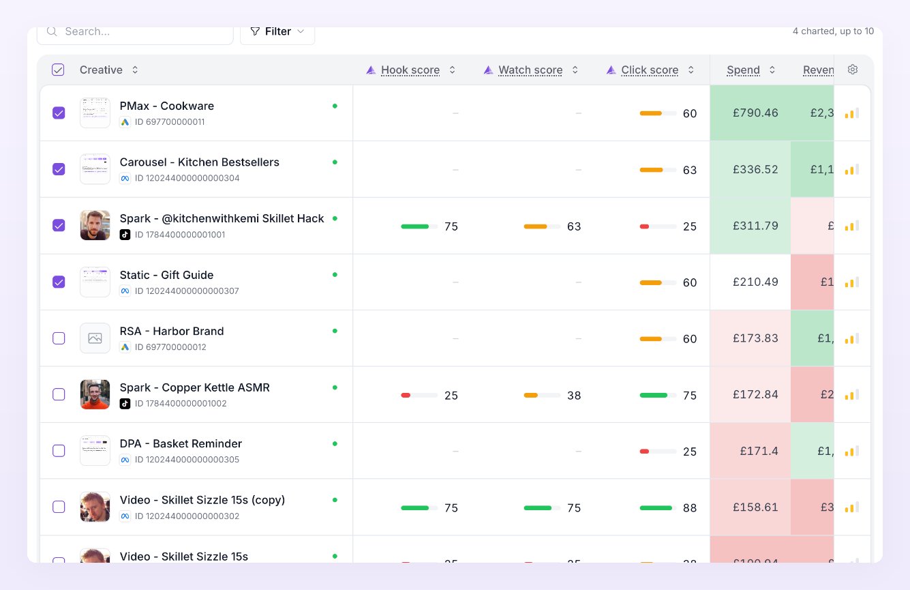Viewport: 910px width, 590px height.
Task: Click TikTok icon under Skillet Hack creative
Action: (125, 235)
